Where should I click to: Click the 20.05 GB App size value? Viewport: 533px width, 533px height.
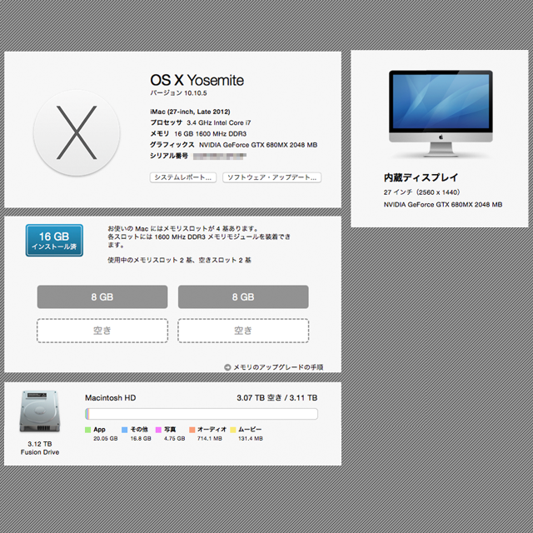point(106,439)
